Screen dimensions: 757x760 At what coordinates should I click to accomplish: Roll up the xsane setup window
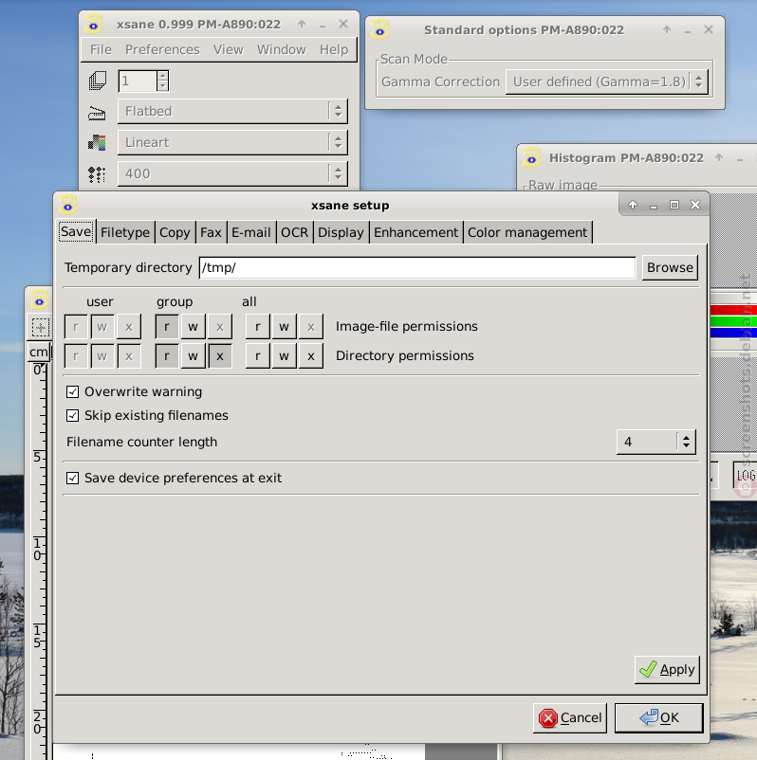point(633,205)
